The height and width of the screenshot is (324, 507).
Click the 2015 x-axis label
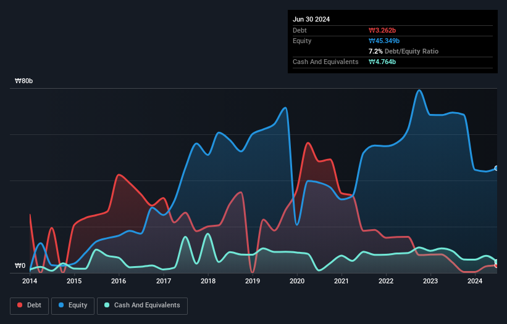[74, 281]
